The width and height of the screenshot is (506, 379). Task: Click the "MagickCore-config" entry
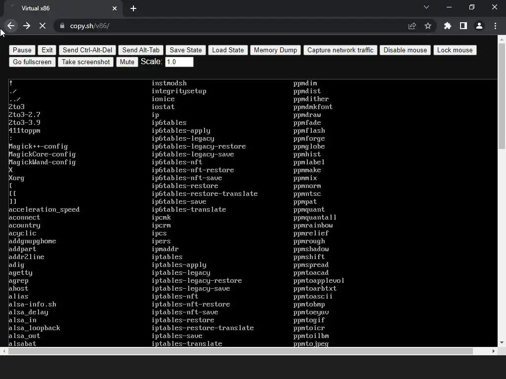[x=42, y=154]
